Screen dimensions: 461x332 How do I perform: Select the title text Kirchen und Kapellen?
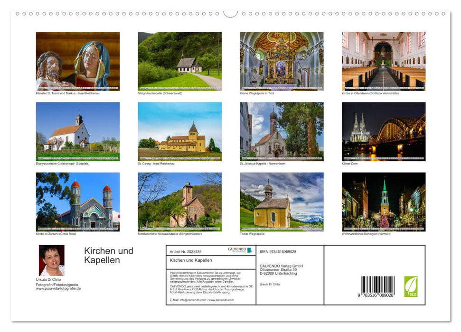(108, 255)
